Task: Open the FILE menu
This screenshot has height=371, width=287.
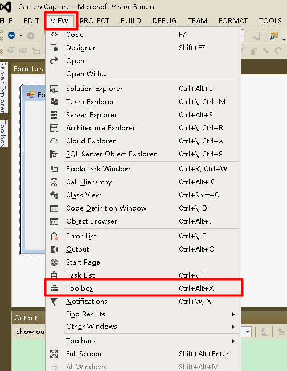Action: (x=6, y=21)
